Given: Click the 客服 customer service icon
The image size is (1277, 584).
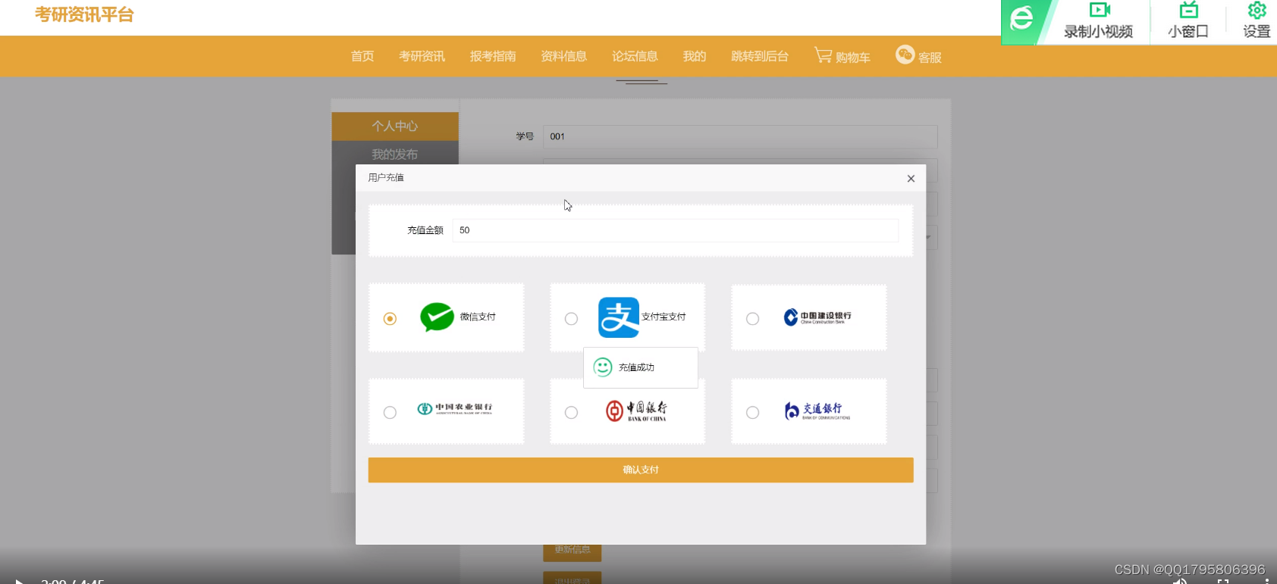Looking at the screenshot, I should pos(905,55).
